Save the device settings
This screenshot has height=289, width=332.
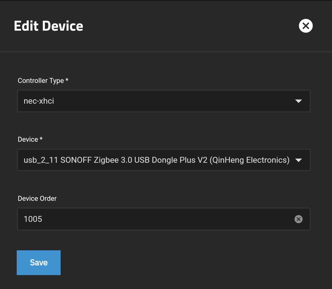click(39, 263)
